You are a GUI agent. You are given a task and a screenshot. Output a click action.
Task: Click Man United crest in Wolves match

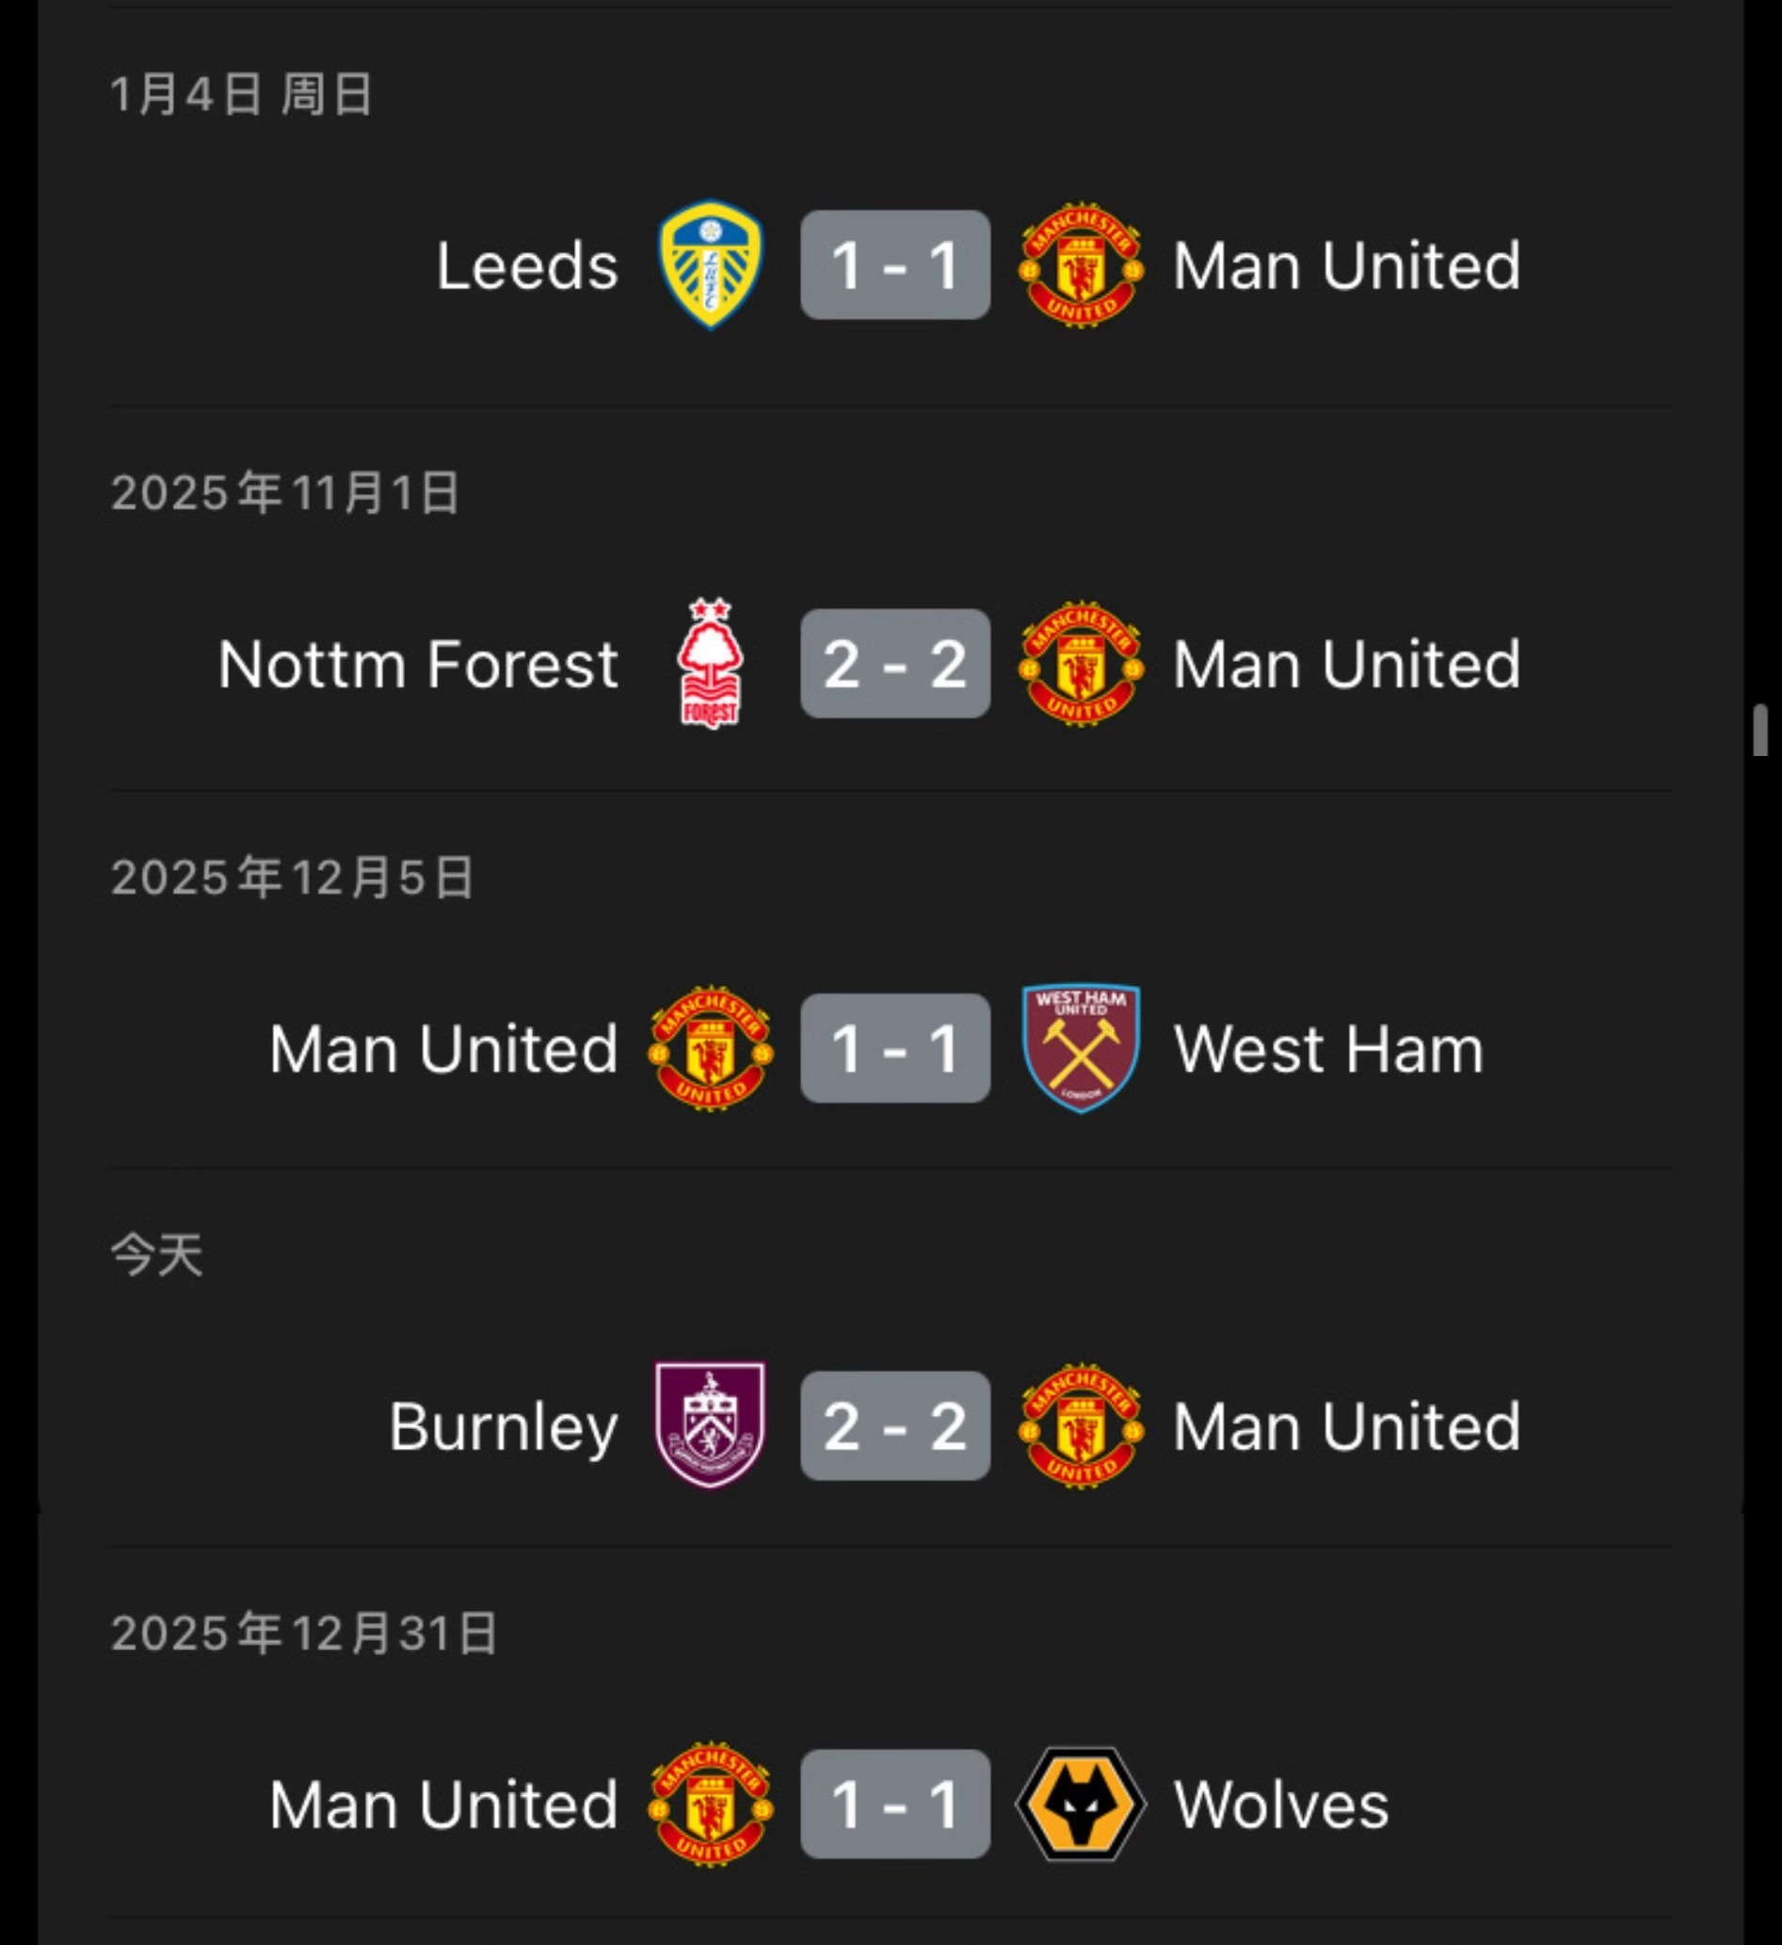pos(710,1804)
